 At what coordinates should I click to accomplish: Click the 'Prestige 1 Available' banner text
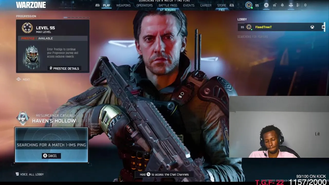tap(37, 38)
